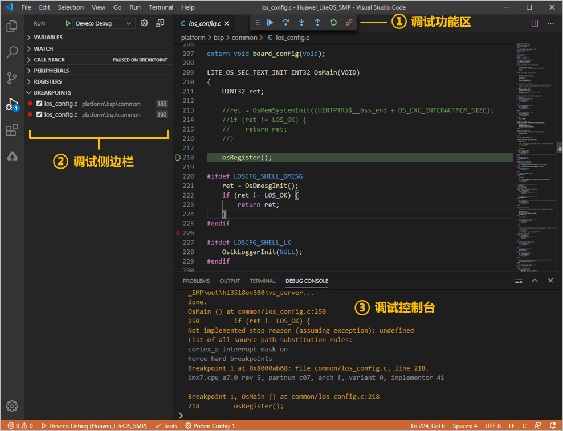Switch to the PROBLEMS panel tab
The image size is (563, 431).
tap(196, 281)
